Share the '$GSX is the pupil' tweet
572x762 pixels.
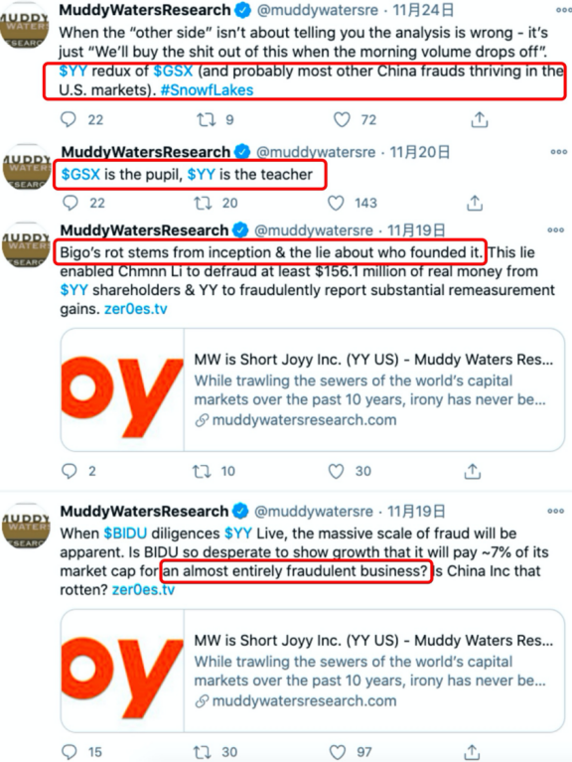(x=475, y=203)
